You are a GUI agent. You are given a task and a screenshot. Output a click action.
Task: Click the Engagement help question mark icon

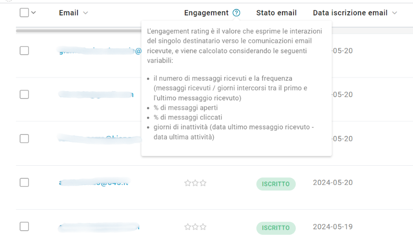tap(236, 13)
